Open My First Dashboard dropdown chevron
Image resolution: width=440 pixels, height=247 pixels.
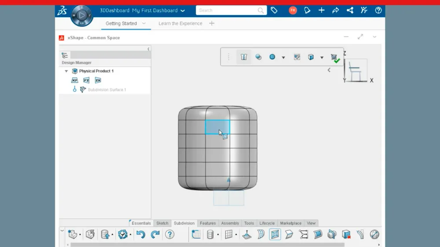(x=183, y=11)
